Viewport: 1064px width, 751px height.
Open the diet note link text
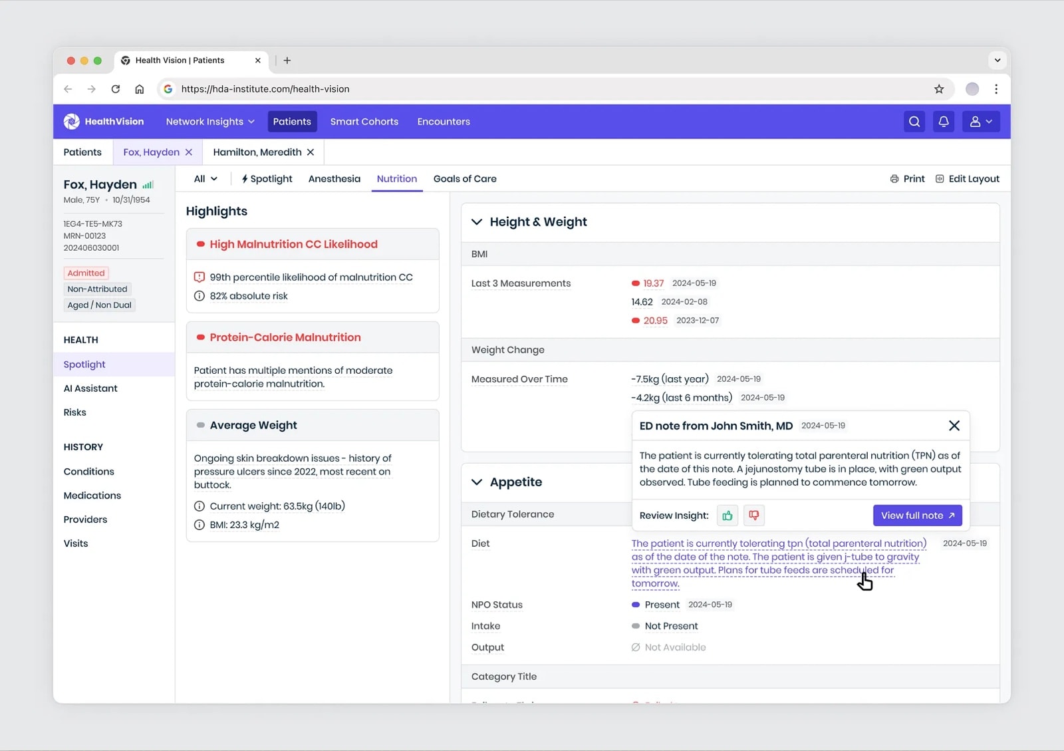(x=778, y=563)
